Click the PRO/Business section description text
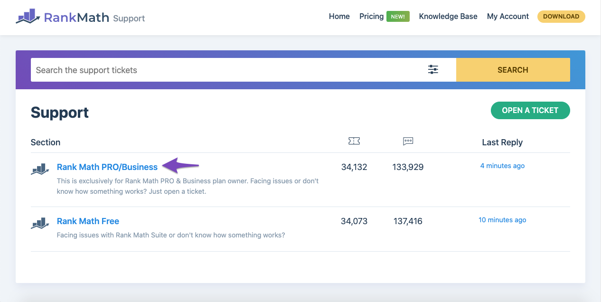 pyautogui.click(x=188, y=186)
